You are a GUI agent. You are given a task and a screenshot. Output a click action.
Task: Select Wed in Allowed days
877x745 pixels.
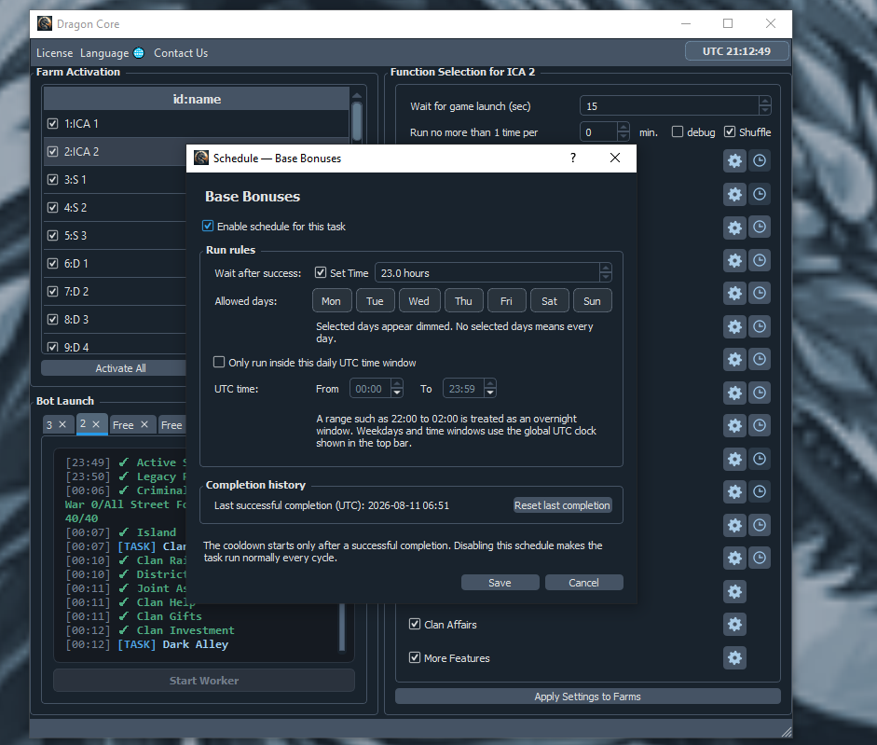(x=418, y=300)
